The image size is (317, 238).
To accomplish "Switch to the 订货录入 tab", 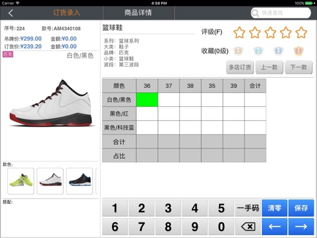I will tap(67, 13).
